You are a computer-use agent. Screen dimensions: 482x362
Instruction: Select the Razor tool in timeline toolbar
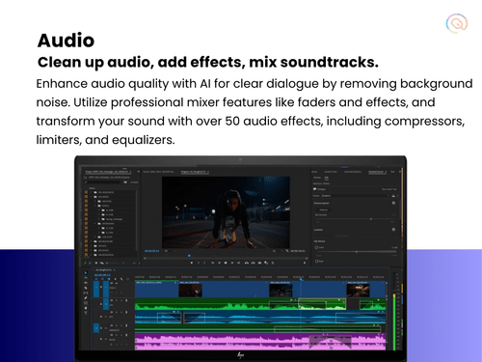click(86, 288)
